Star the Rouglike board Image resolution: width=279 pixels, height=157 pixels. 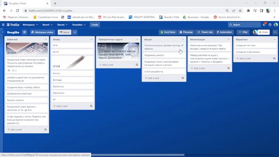(24, 32)
